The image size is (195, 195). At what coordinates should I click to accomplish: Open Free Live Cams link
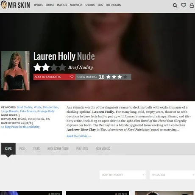click(113, 5)
